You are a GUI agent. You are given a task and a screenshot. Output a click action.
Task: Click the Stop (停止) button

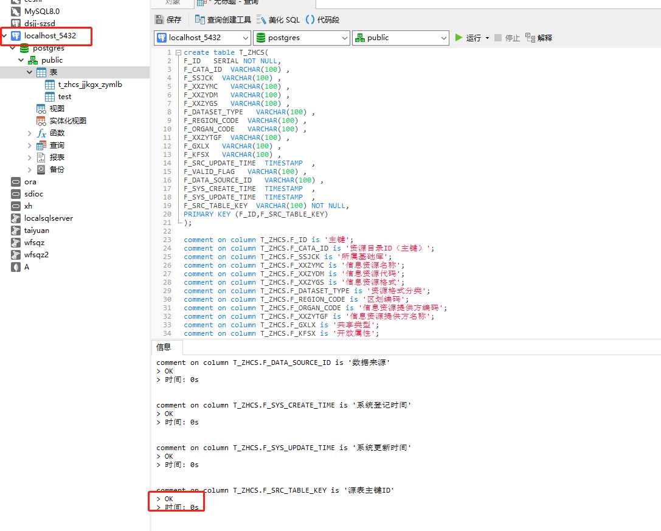click(x=507, y=38)
